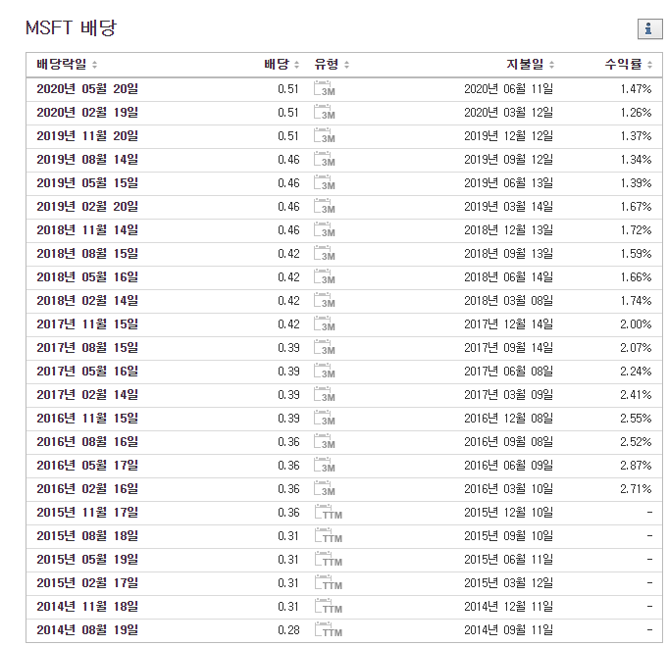Click TTM icon in 2015년 02월 17일 row
This screenshot has height=646, width=668.
(329, 583)
